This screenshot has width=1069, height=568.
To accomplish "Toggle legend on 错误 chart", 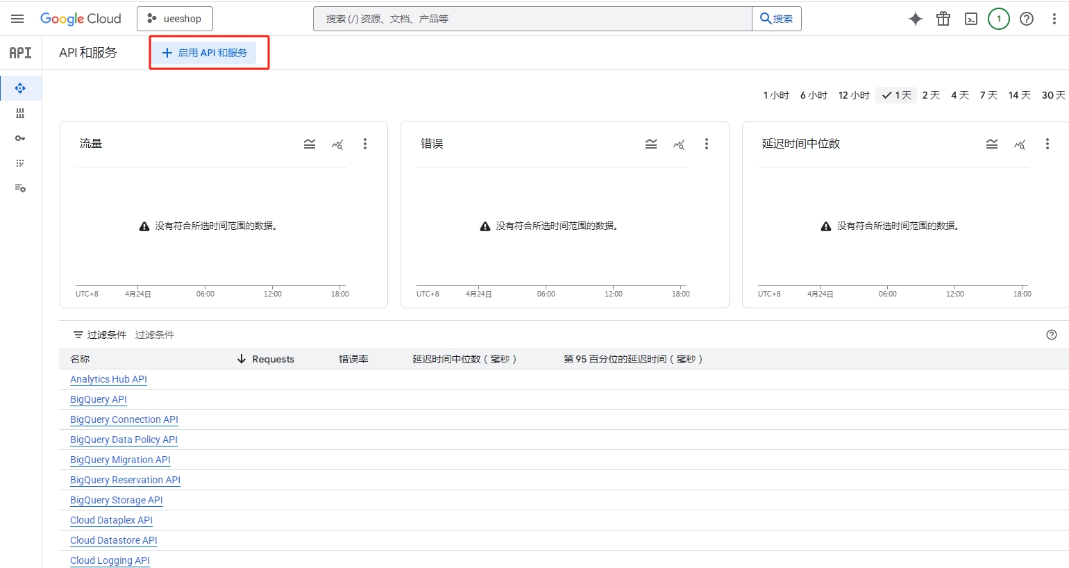I will tap(651, 144).
